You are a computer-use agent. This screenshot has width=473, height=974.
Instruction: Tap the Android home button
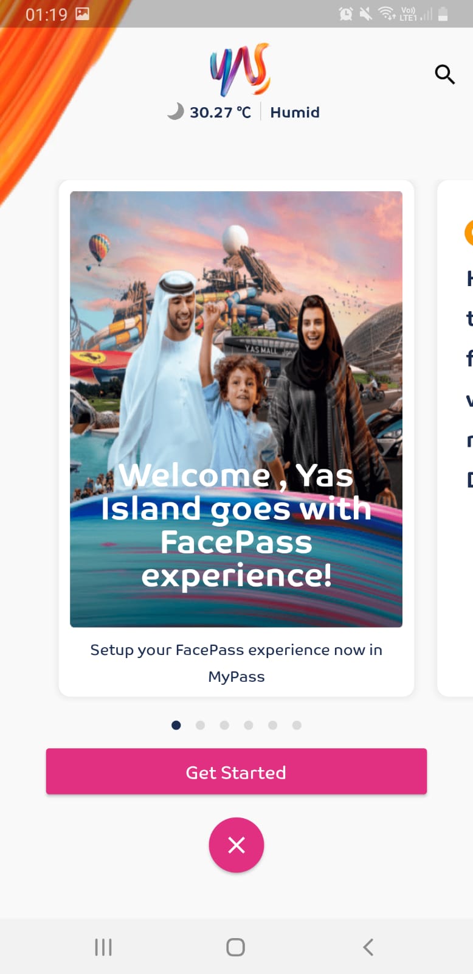(x=236, y=947)
